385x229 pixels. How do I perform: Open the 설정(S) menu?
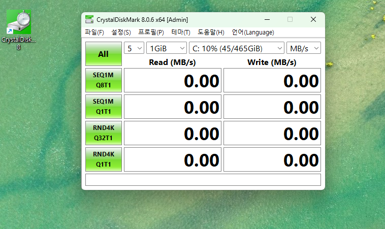121,32
